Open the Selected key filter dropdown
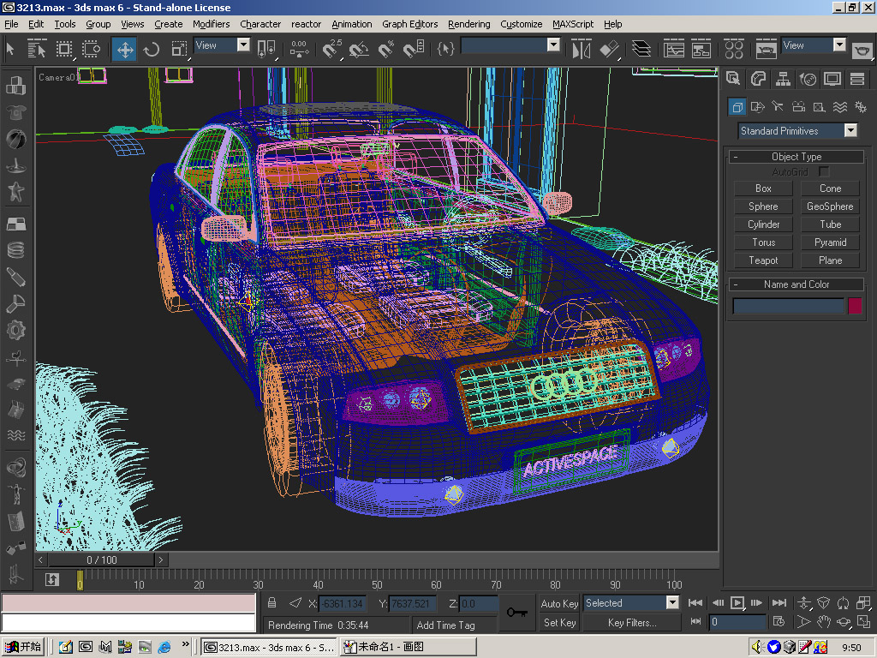Screen dimensions: 877x658 coord(673,602)
